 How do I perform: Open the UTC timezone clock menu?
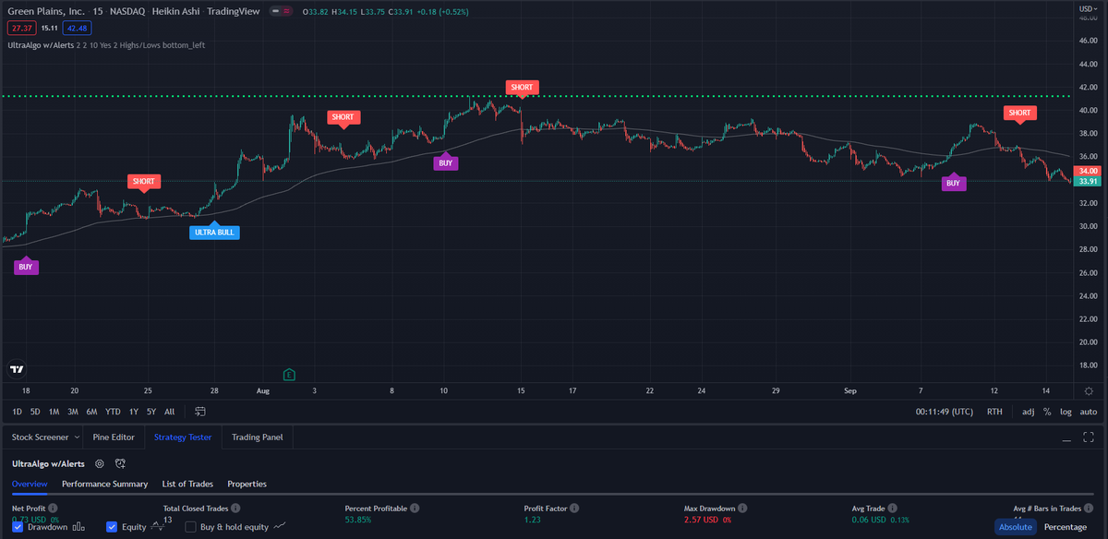pos(945,412)
